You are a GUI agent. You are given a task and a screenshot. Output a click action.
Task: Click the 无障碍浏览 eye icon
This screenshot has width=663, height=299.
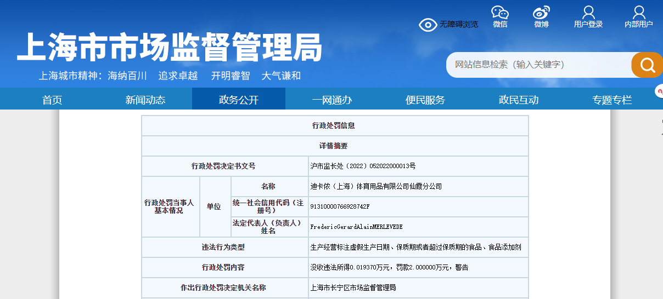tap(428, 25)
